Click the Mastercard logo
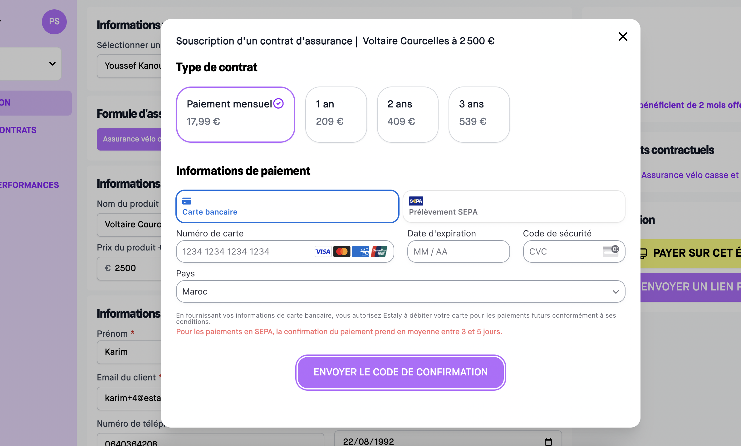Image resolution: width=741 pixels, height=446 pixels. pos(342,251)
